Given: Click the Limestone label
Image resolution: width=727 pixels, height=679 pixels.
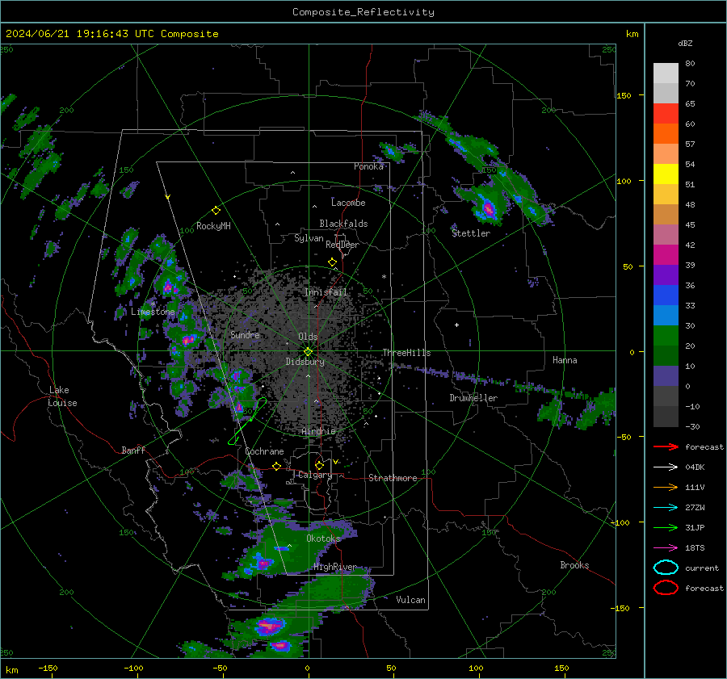Looking at the screenshot, I should tap(153, 312).
